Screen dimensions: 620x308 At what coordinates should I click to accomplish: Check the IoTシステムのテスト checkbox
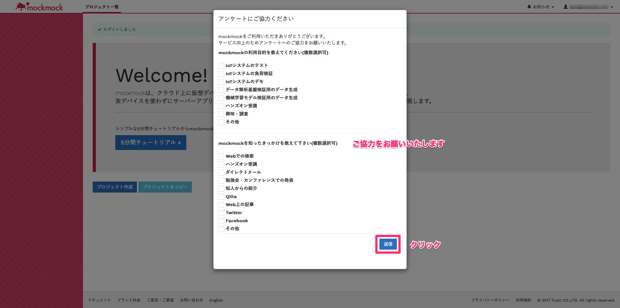click(221, 65)
